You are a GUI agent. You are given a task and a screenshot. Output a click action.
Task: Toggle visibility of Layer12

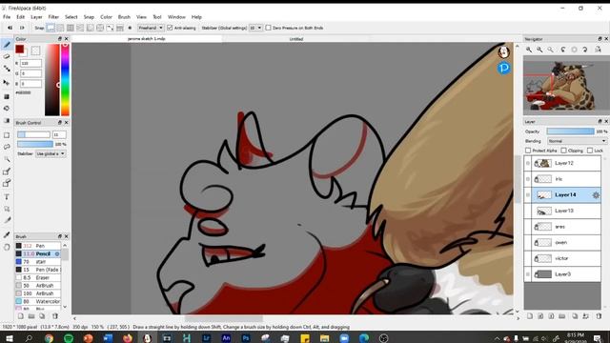[x=528, y=163]
